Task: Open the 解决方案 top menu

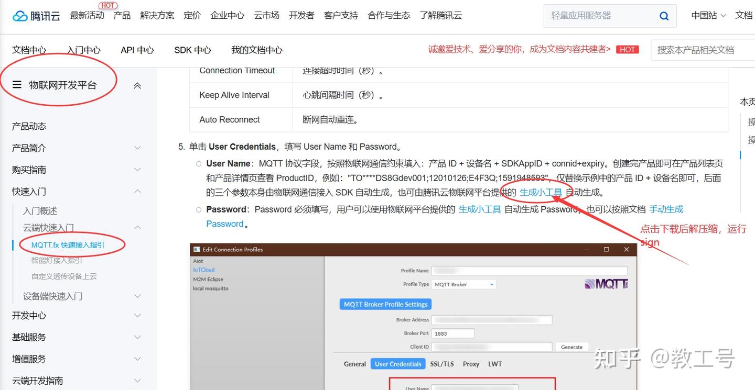Action: click(157, 16)
